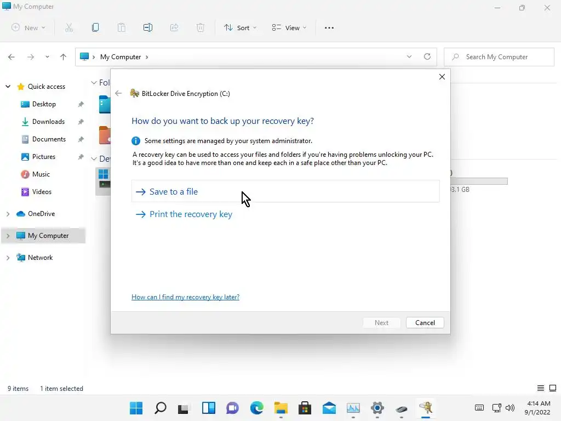Screen dimensions: 561x421
Task: Click the Next button
Action: pos(381,322)
